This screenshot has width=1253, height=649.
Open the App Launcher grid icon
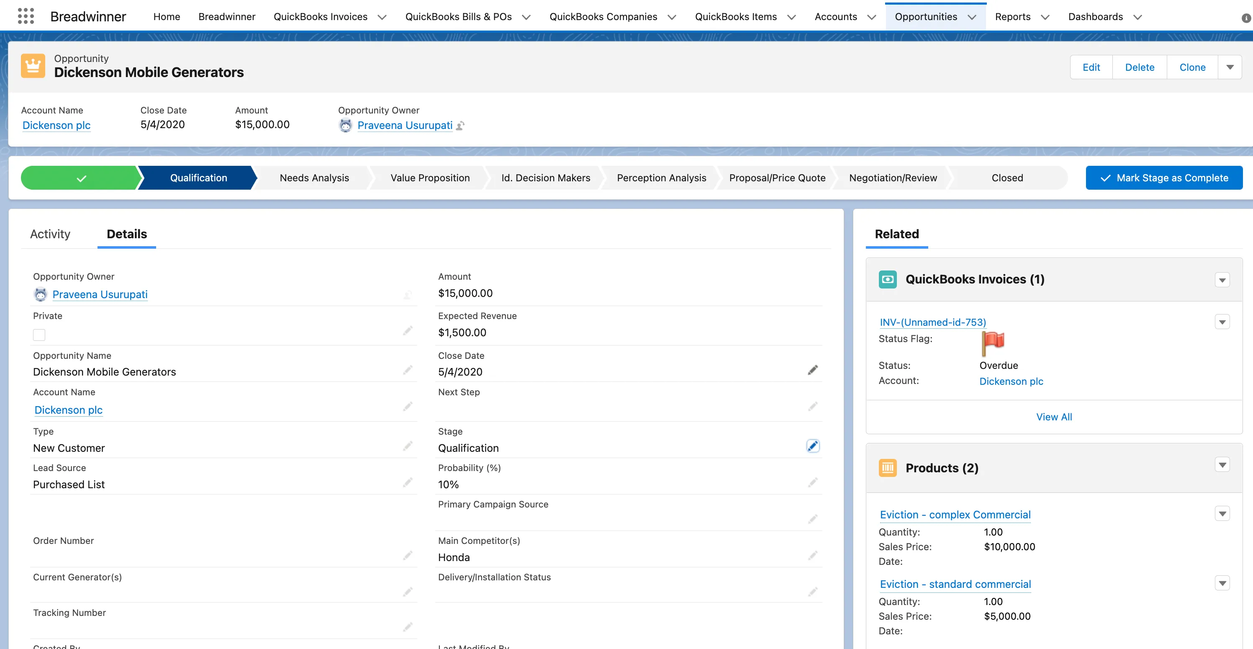click(26, 16)
